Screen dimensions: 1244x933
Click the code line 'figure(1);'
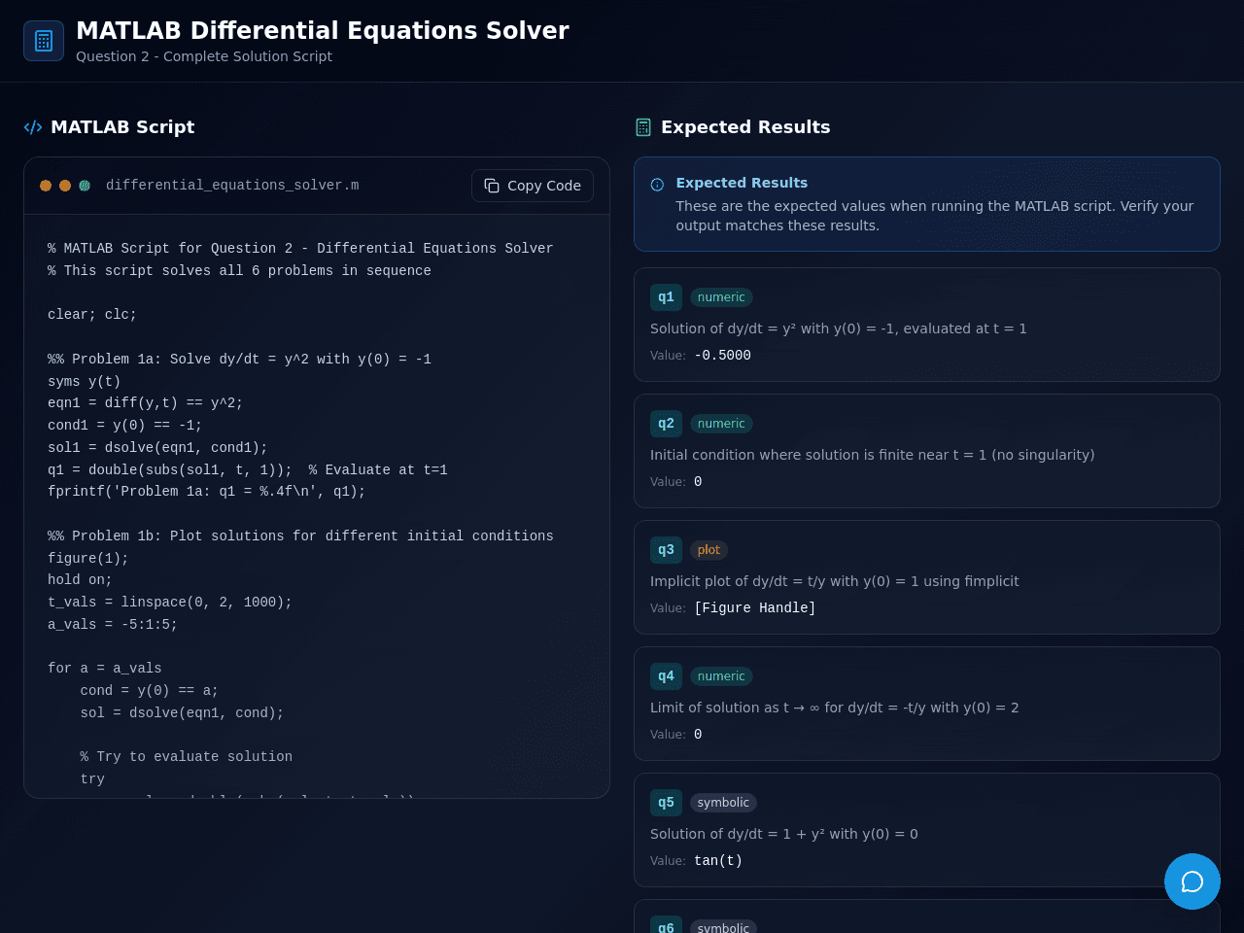[88, 559]
